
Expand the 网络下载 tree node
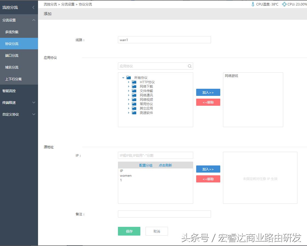[129, 87]
